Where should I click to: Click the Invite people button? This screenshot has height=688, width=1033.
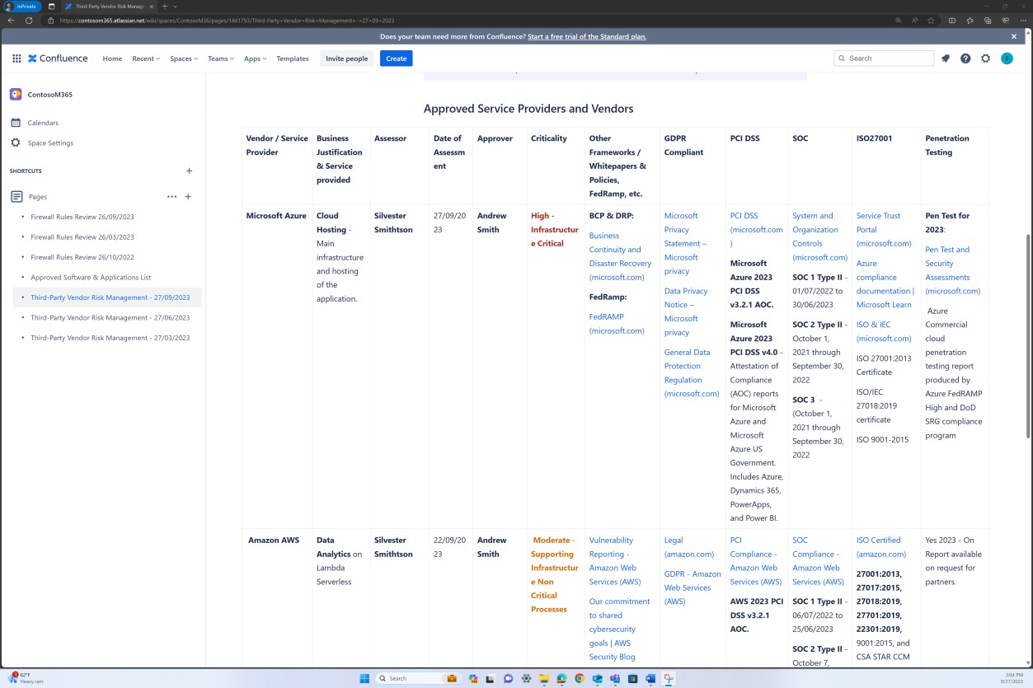[345, 59]
